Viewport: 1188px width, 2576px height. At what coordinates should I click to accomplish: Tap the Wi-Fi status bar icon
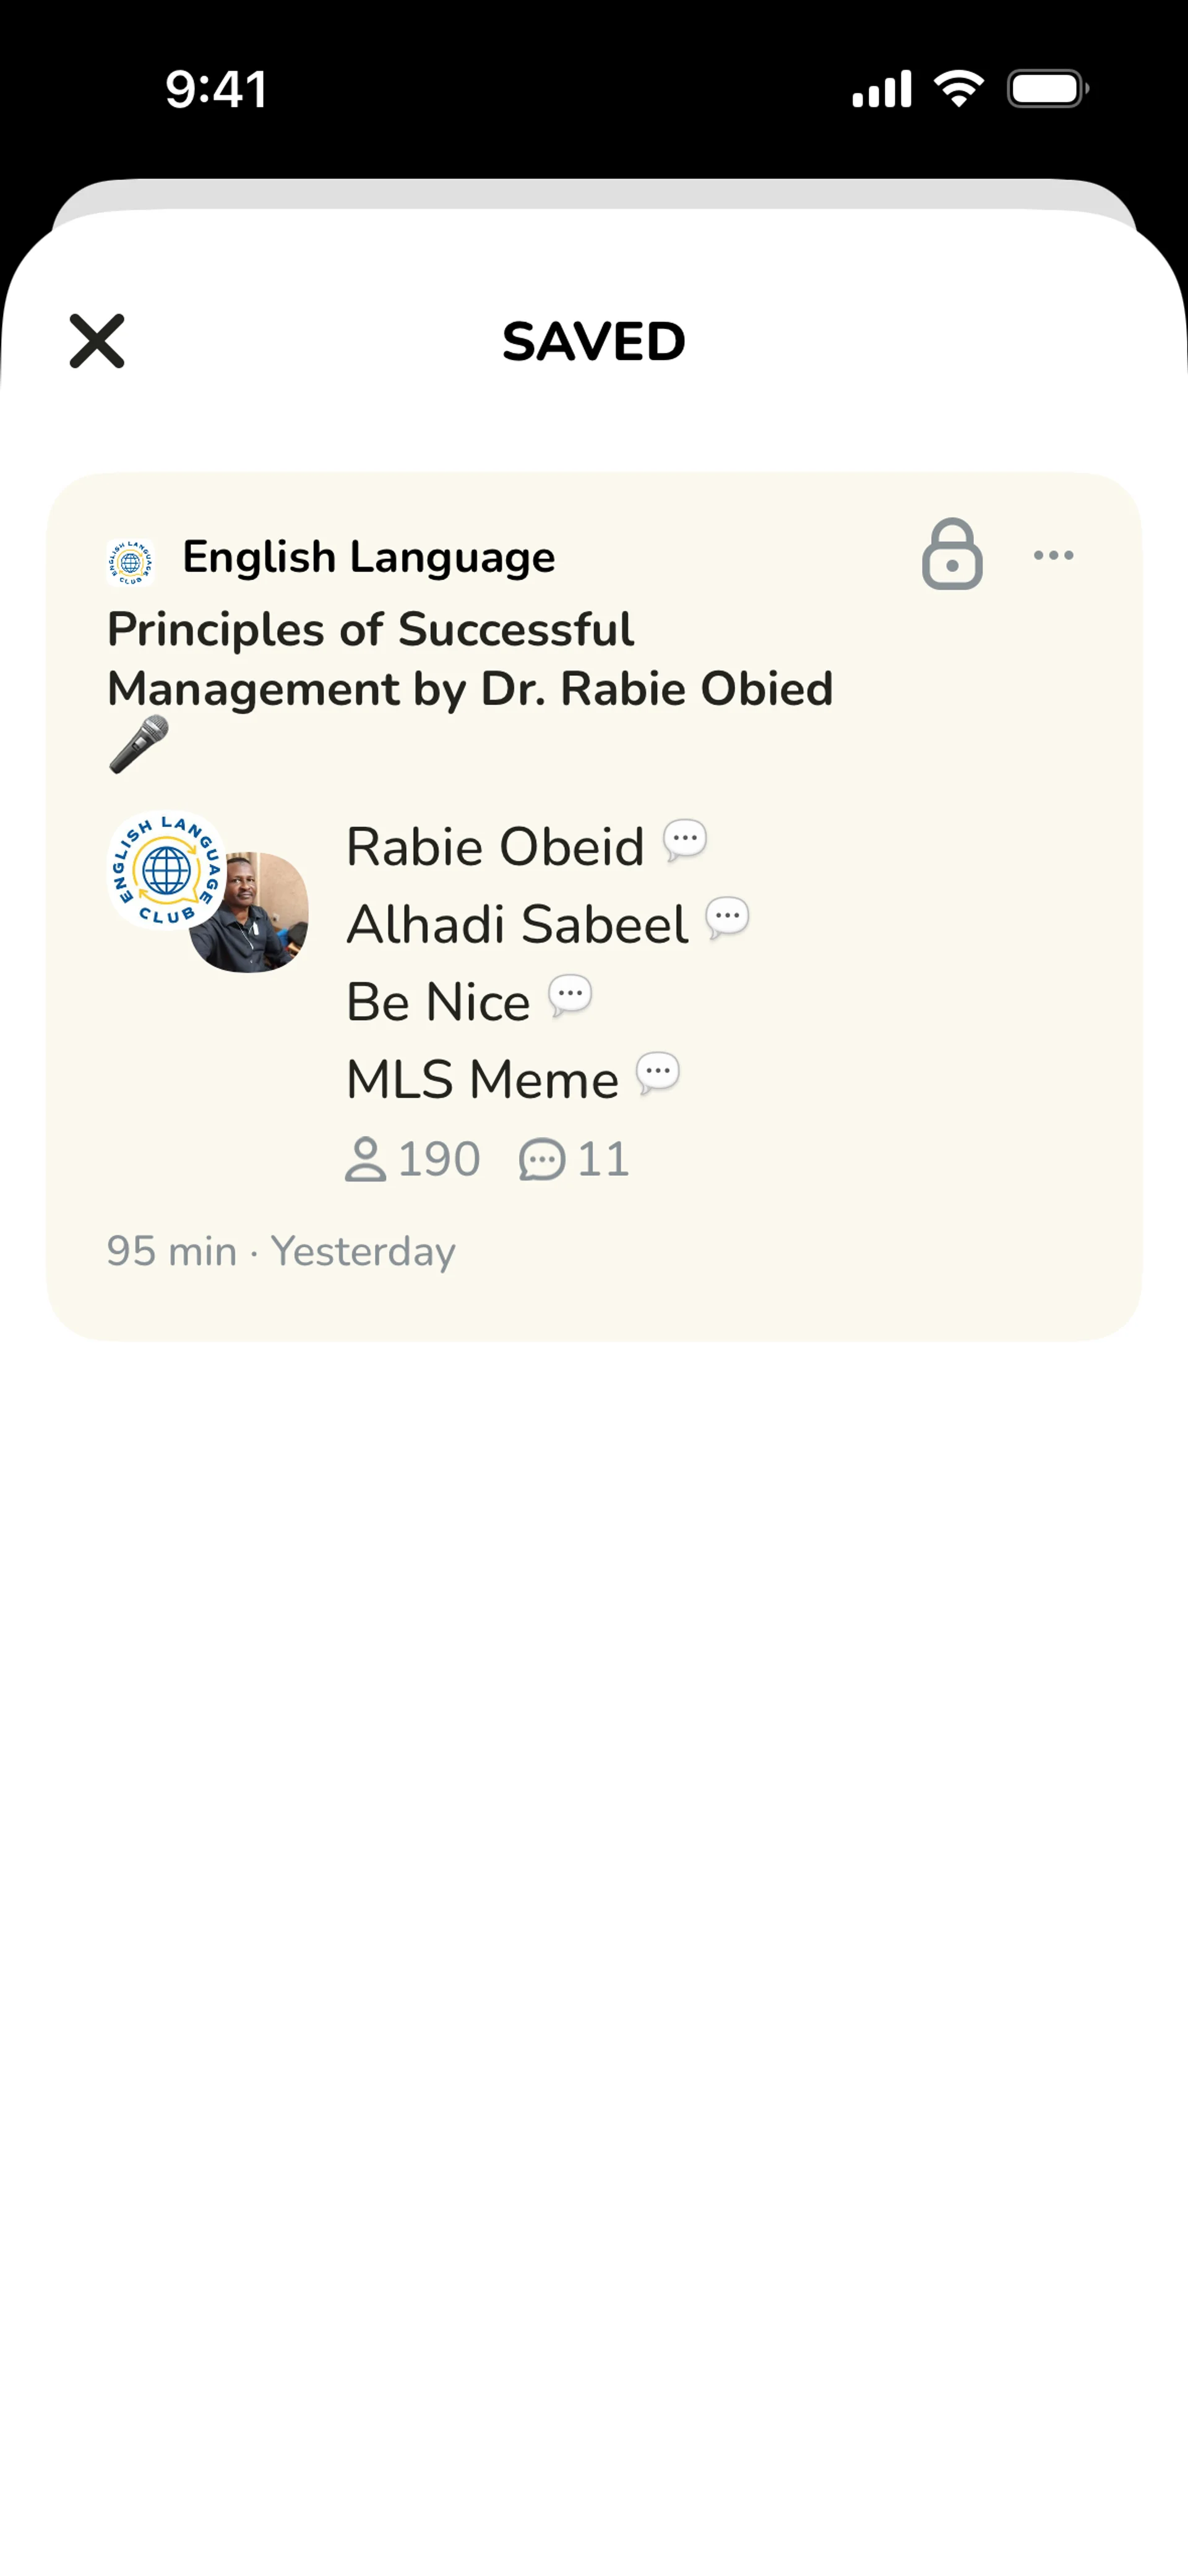pos(958,89)
